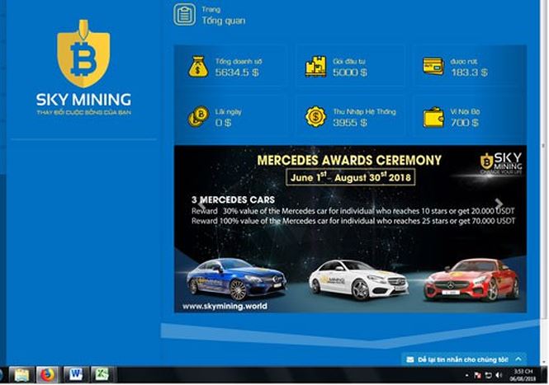Click the white Mercedes car image
The height and width of the screenshot is (385, 549).
pyautogui.click(x=358, y=280)
